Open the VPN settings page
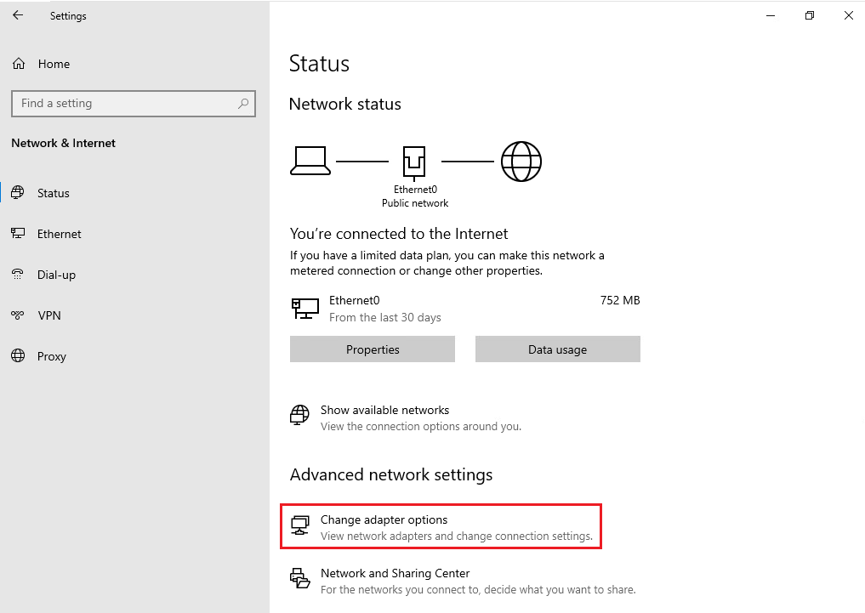The height and width of the screenshot is (613, 865). (x=49, y=315)
